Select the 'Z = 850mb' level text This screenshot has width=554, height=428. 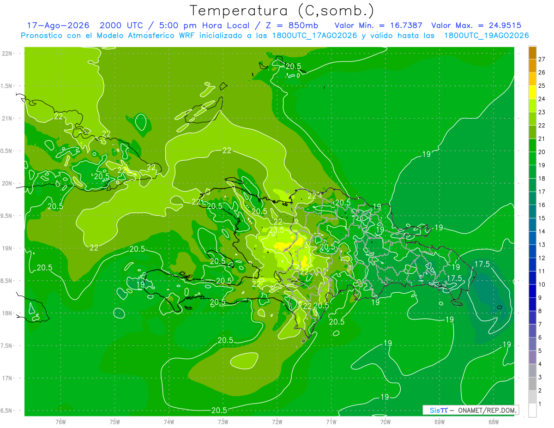(x=291, y=25)
